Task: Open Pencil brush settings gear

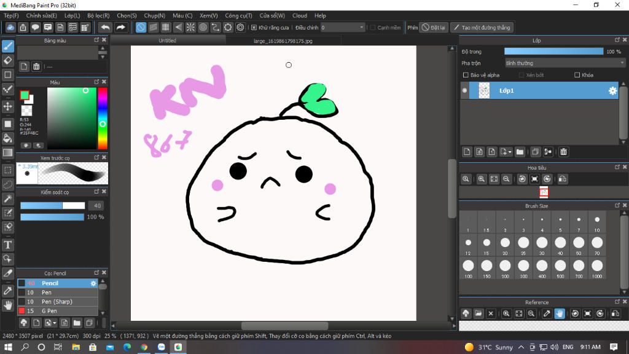Action: 93,283
